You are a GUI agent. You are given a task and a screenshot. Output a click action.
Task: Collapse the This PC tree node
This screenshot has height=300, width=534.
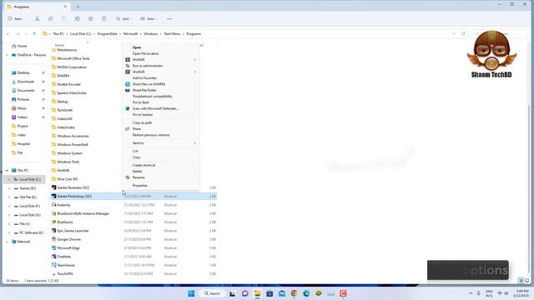point(7,170)
